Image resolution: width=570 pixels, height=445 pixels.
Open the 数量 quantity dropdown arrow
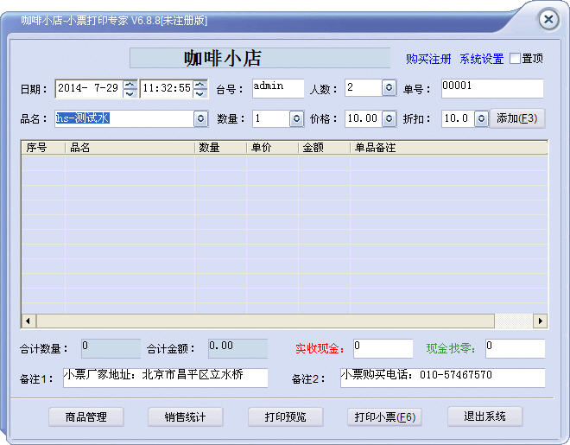(x=296, y=118)
